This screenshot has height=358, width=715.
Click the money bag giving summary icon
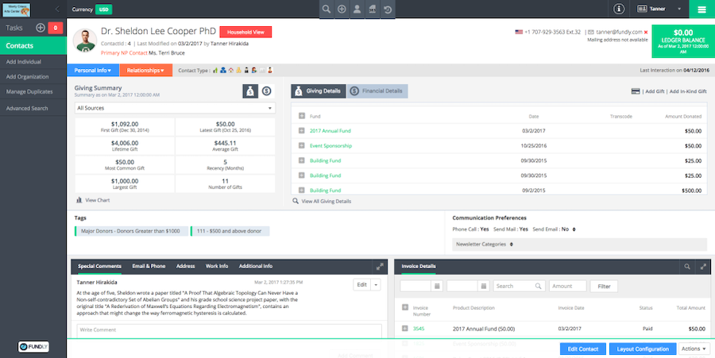point(250,91)
